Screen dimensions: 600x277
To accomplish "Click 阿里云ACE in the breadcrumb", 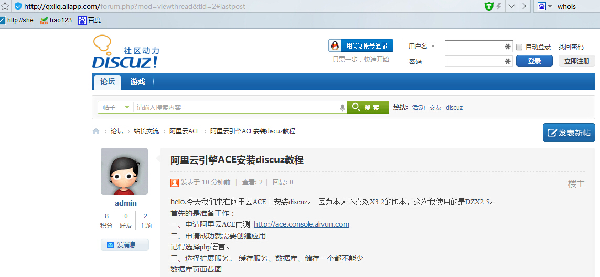I will [x=185, y=131].
